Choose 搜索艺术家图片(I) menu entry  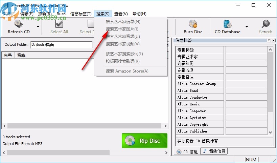click(131, 29)
